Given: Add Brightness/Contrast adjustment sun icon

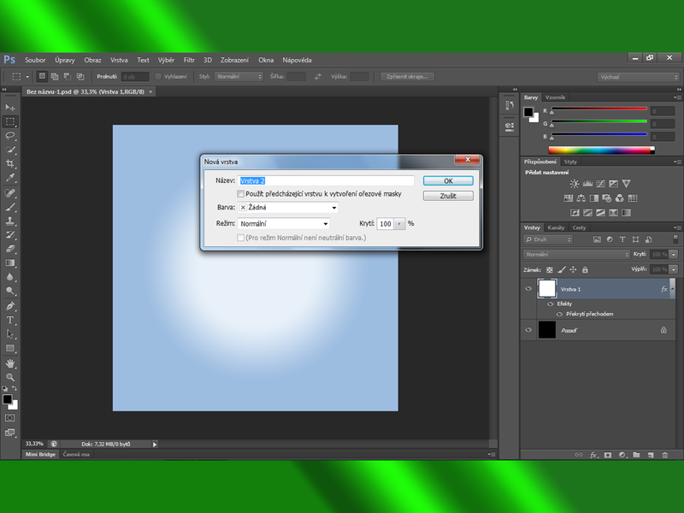Looking at the screenshot, I should [575, 184].
